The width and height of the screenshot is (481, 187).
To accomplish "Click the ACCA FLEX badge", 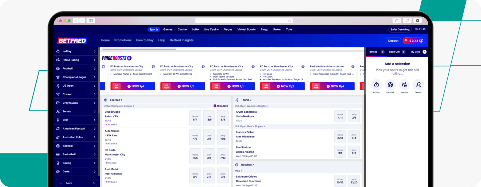I will (x=221, y=106).
